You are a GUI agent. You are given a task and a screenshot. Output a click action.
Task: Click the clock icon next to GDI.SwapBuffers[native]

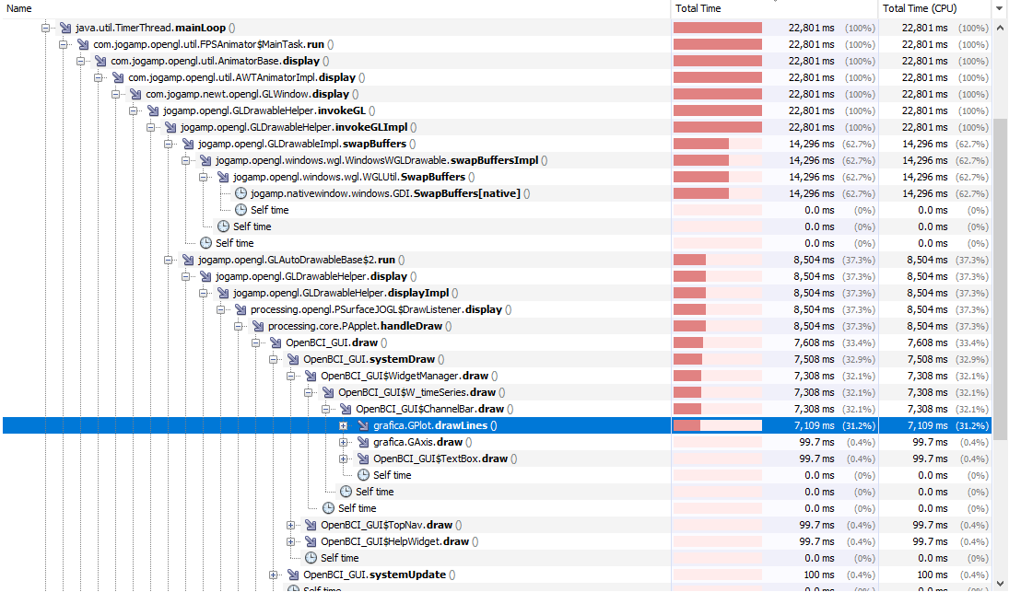(241, 193)
